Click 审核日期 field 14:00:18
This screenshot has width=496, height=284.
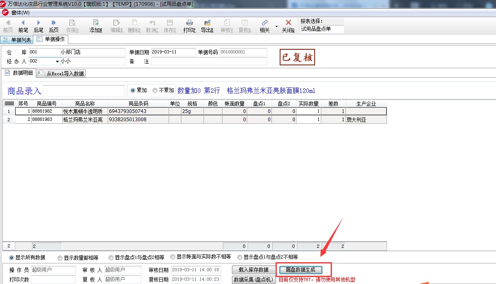click(x=196, y=270)
